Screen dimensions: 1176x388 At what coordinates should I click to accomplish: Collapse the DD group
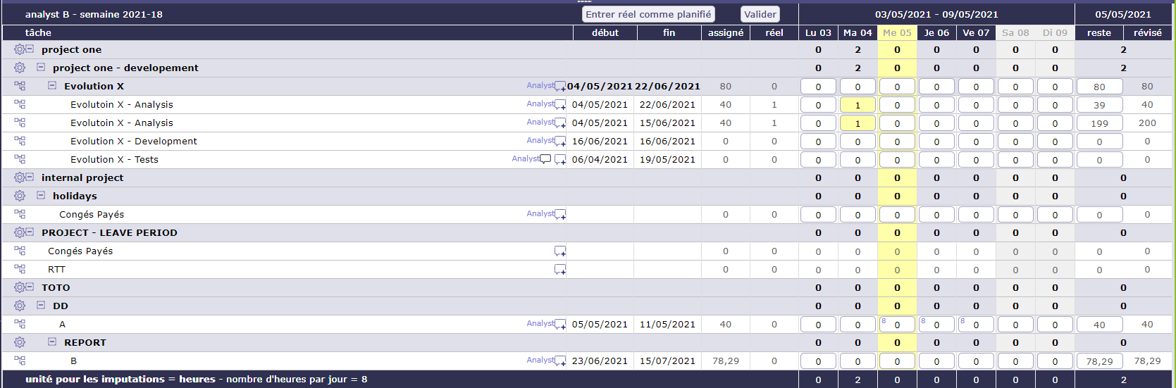pos(41,306)
